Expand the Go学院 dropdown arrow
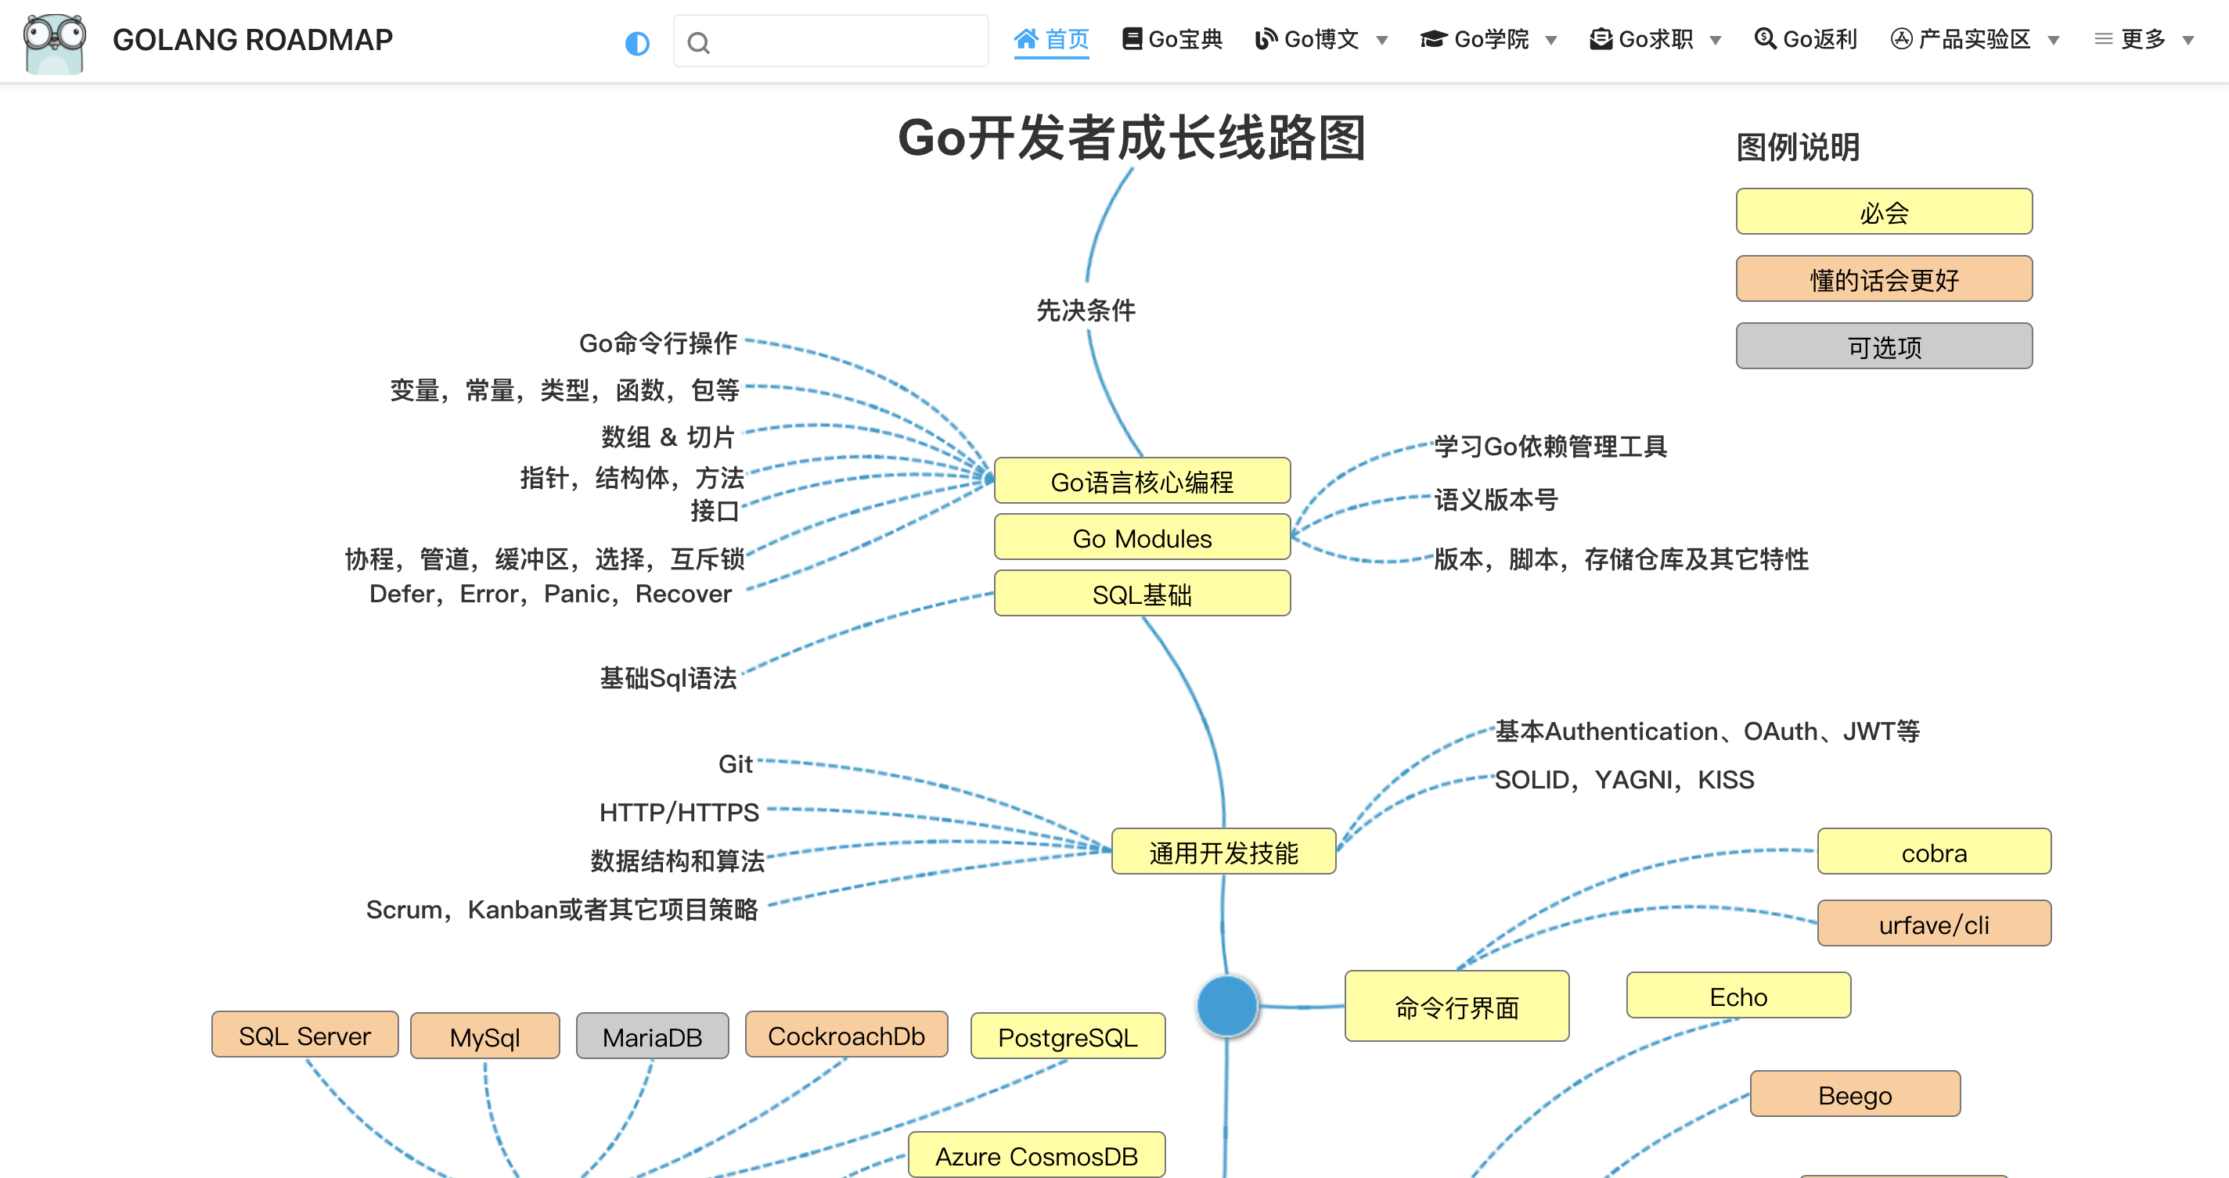The width and height of the screenshot is (2229, 1178). pyautogui.click(x=1551, y=41)
